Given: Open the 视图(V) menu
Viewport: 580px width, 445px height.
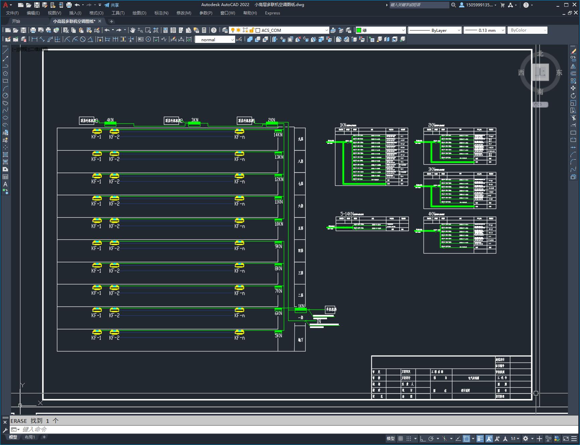Looking at the screenshot, I should (54, 13).
